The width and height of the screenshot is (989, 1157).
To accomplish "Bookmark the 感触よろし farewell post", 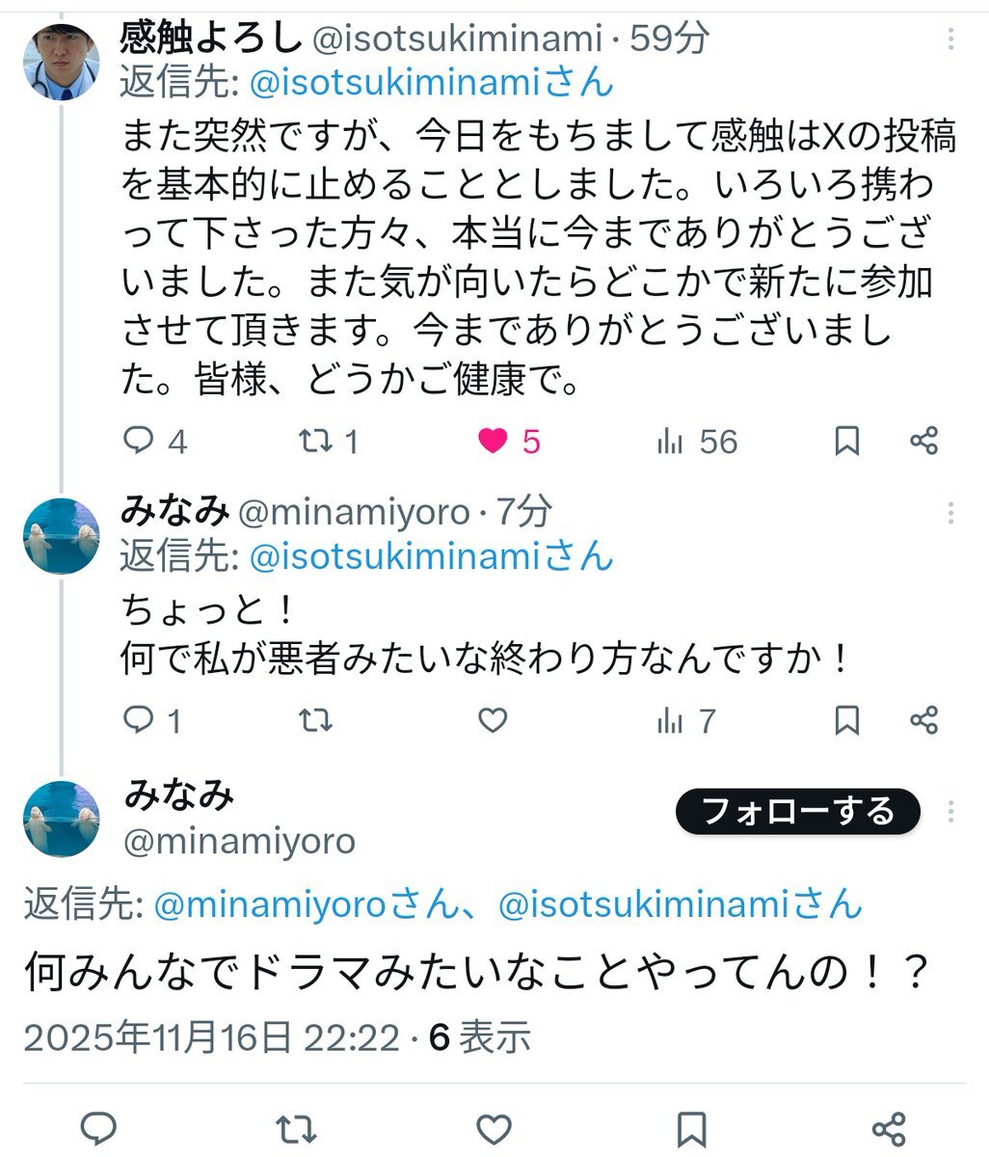I will [846, 442].
